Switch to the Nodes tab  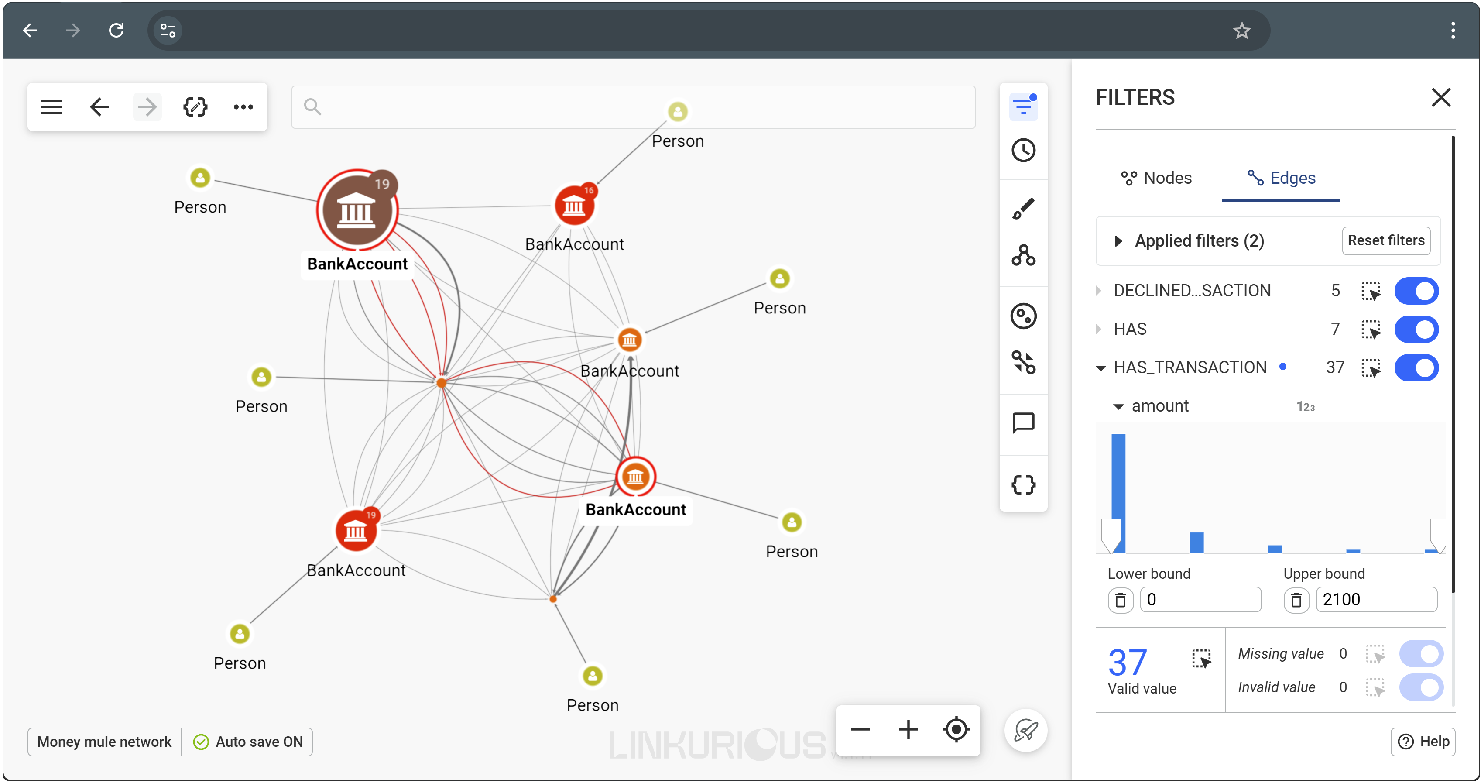(x=1157, y=178)
